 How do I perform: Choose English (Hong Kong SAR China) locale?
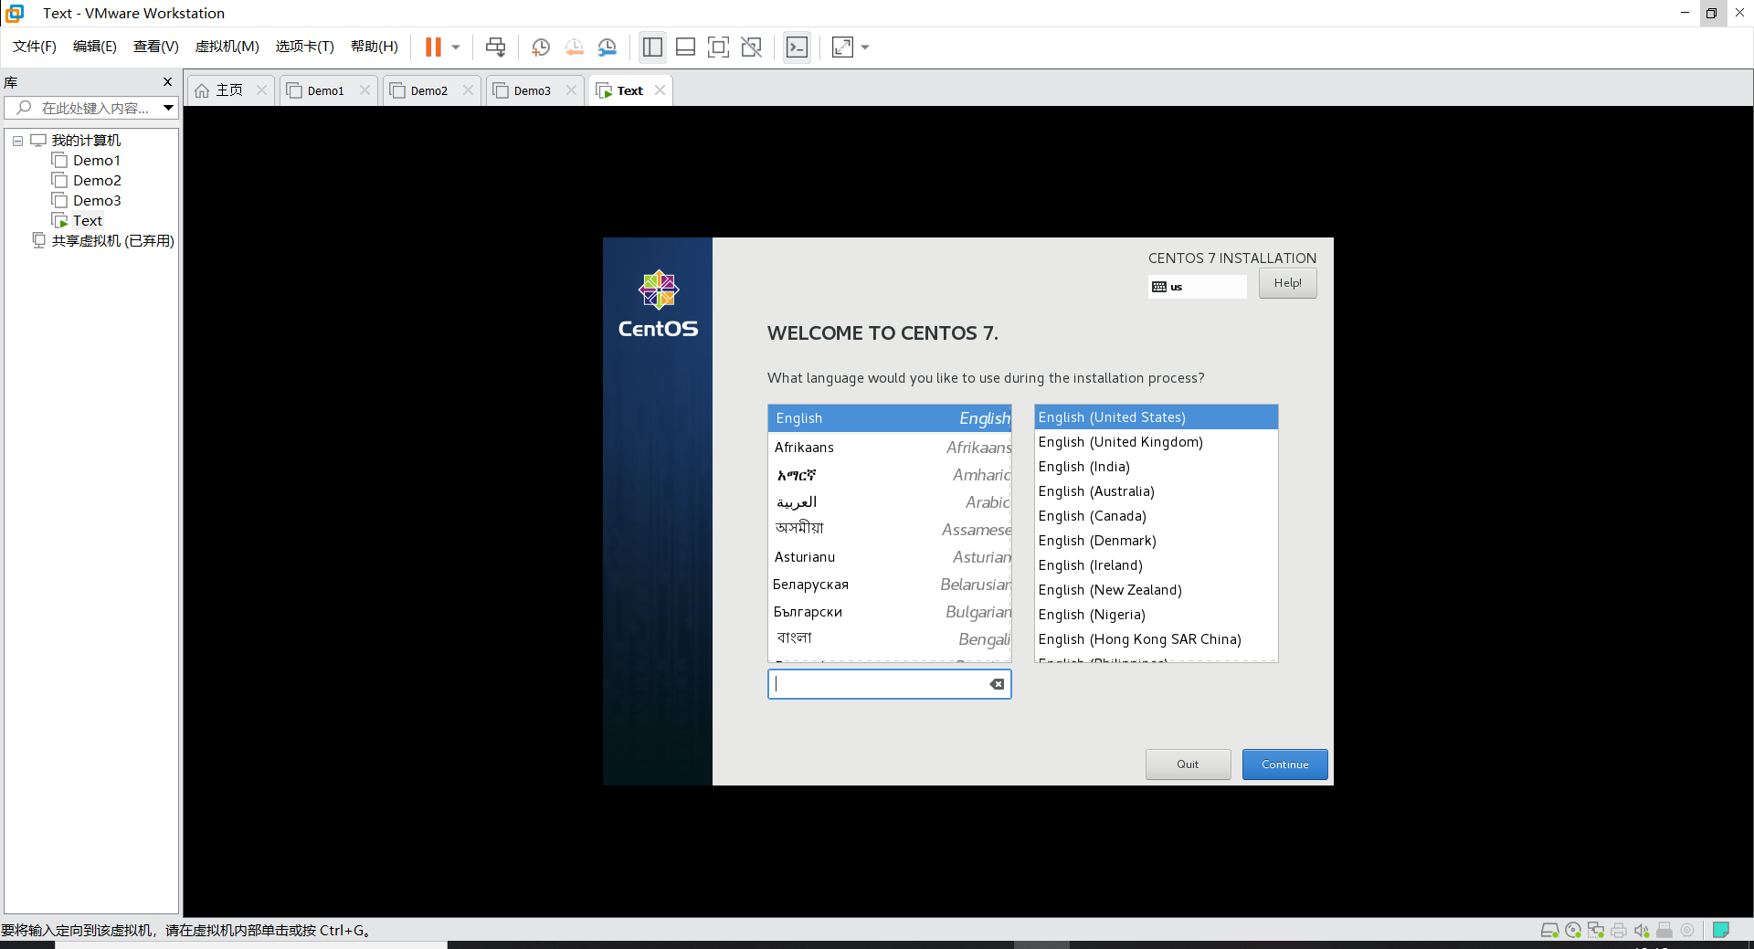(x=1156, y=639)
